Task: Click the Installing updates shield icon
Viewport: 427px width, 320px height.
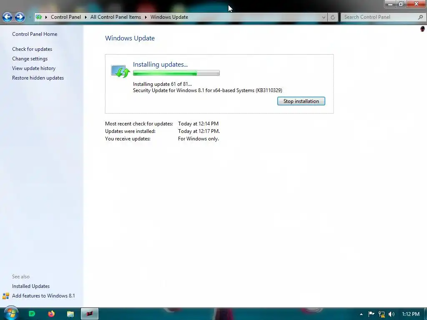Action: [x=121, y=71]
